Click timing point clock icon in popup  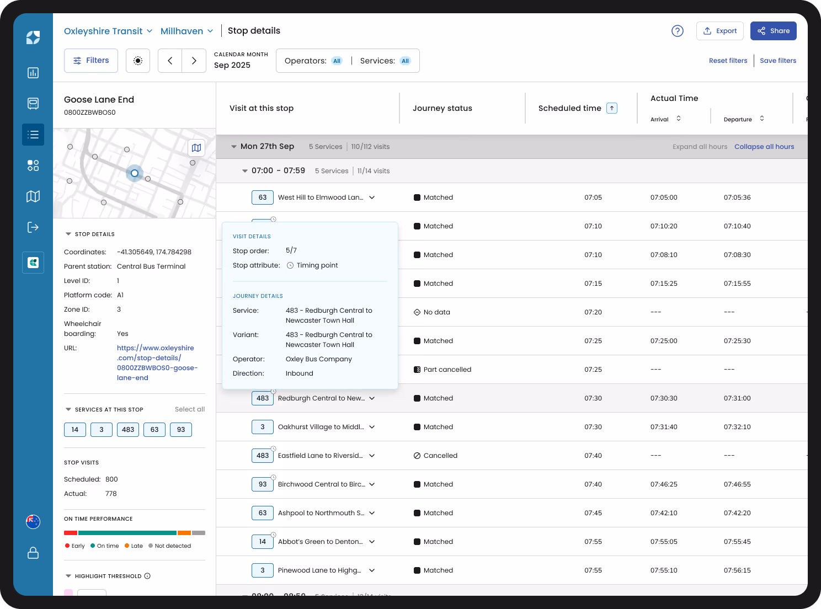click(x=290, y=265)
